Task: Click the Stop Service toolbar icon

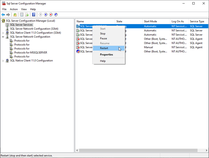Action: click(51, 15)
